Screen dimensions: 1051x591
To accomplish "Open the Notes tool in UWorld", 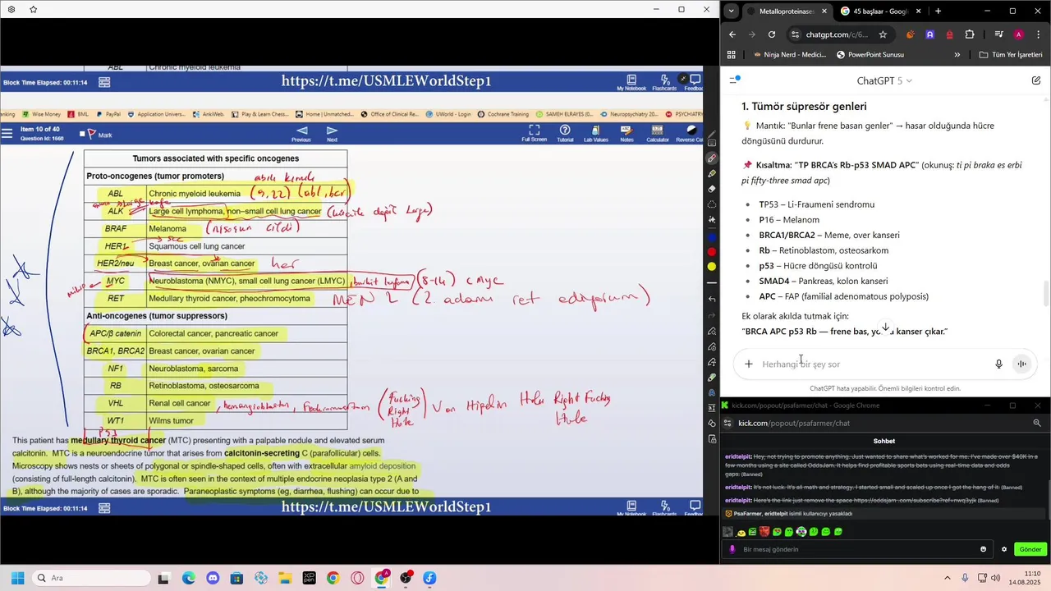I will [626, 134].
